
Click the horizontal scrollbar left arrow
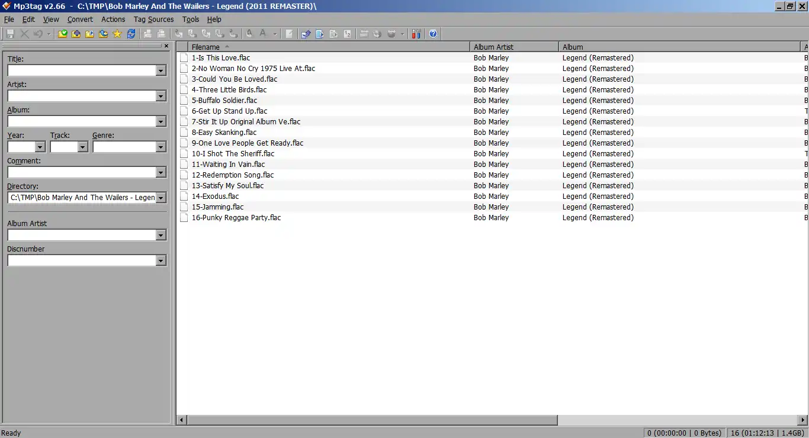[182, 420]
